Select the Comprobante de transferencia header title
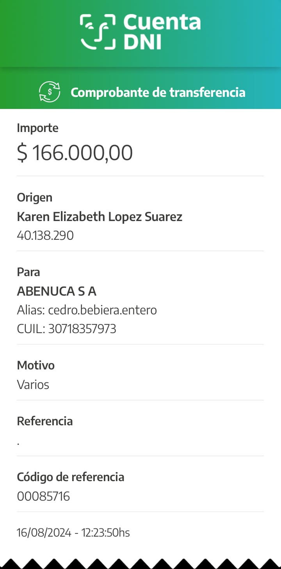 [x=158, y=93]
